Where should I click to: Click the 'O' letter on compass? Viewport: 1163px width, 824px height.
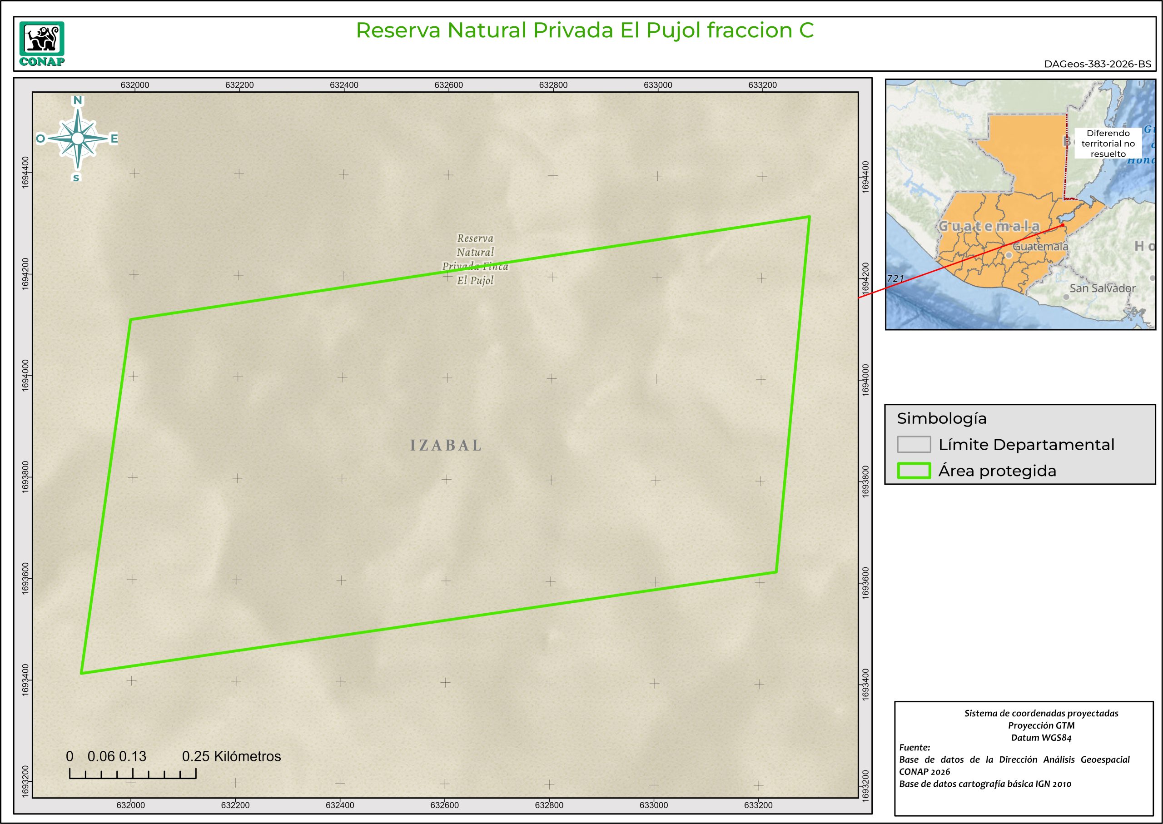pos(40,139)
